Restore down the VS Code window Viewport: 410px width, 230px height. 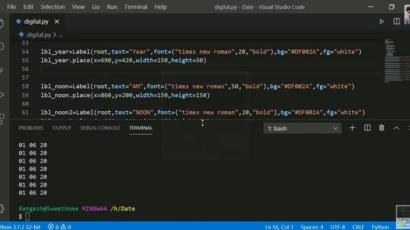391,7
